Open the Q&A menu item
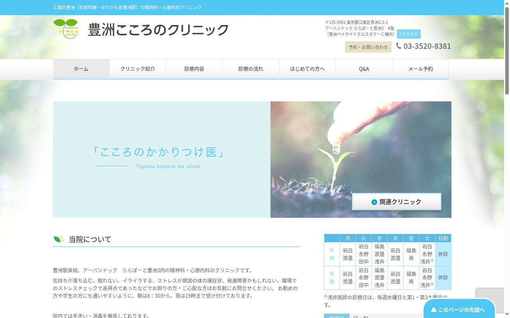 click(364, 69)
